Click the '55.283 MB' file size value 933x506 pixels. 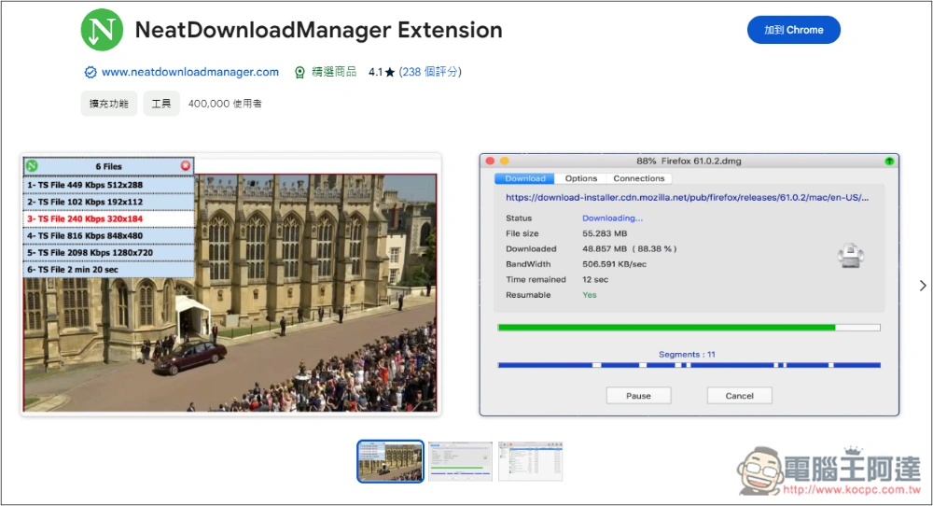point(605,234)
